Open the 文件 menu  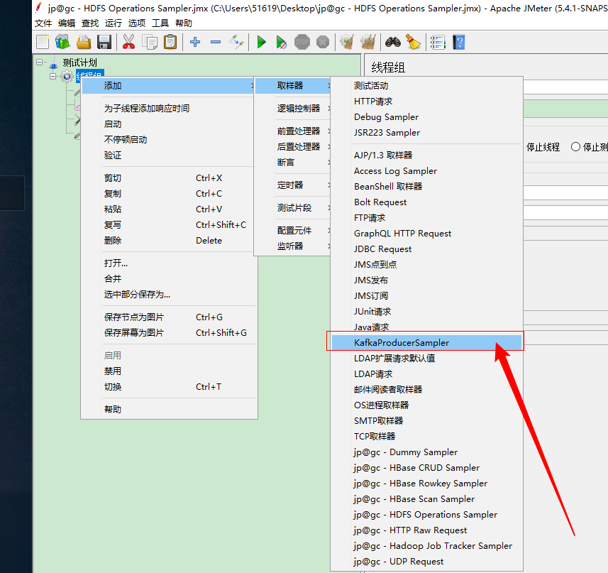(x=43, y=23)
